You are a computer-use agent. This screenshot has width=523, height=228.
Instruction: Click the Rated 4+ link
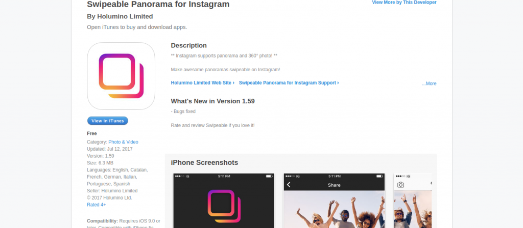pyautogui.click(x=97, y=205)
